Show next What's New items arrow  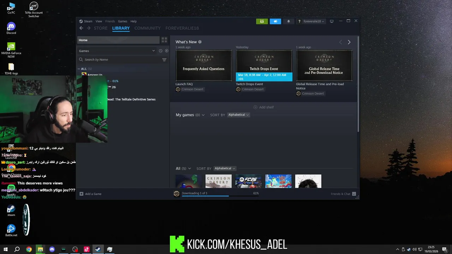pos(349,42)
